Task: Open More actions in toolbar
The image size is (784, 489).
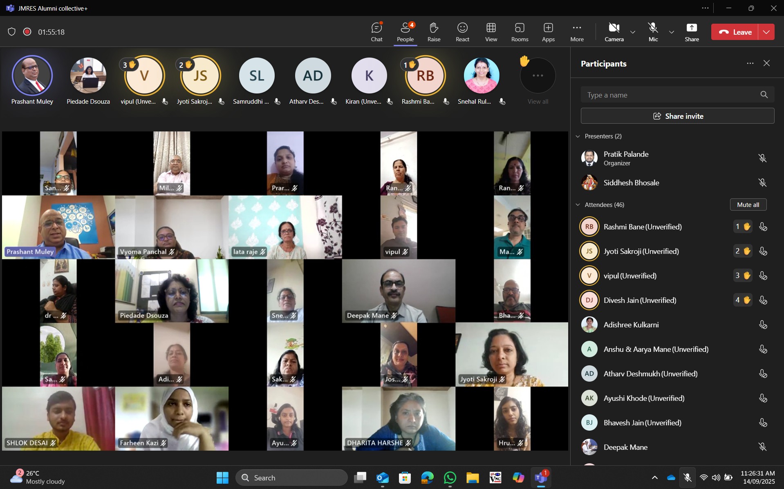Action: coord(577,32)
